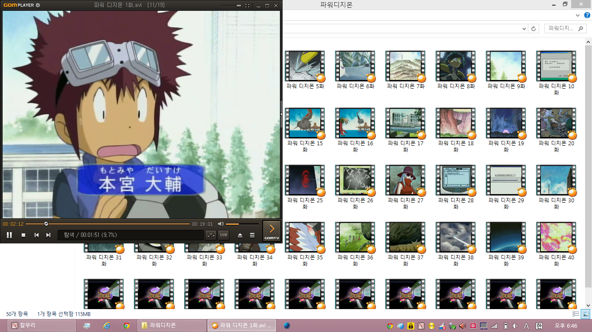This screenshot has width=592, height=332.
Task: Click the GOM Player seek bar
Action: click(x=107, y=224)
